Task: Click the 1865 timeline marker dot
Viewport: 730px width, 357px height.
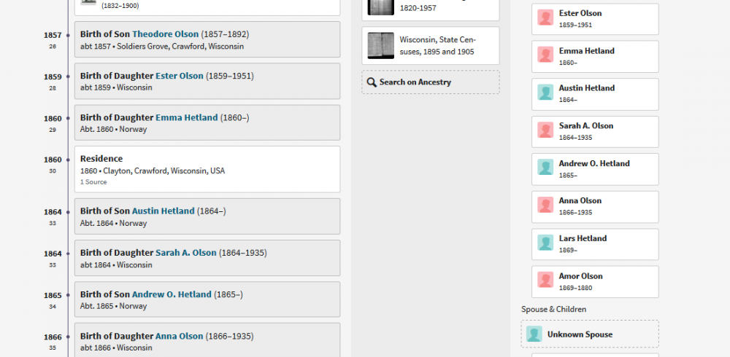Action: 68,296
